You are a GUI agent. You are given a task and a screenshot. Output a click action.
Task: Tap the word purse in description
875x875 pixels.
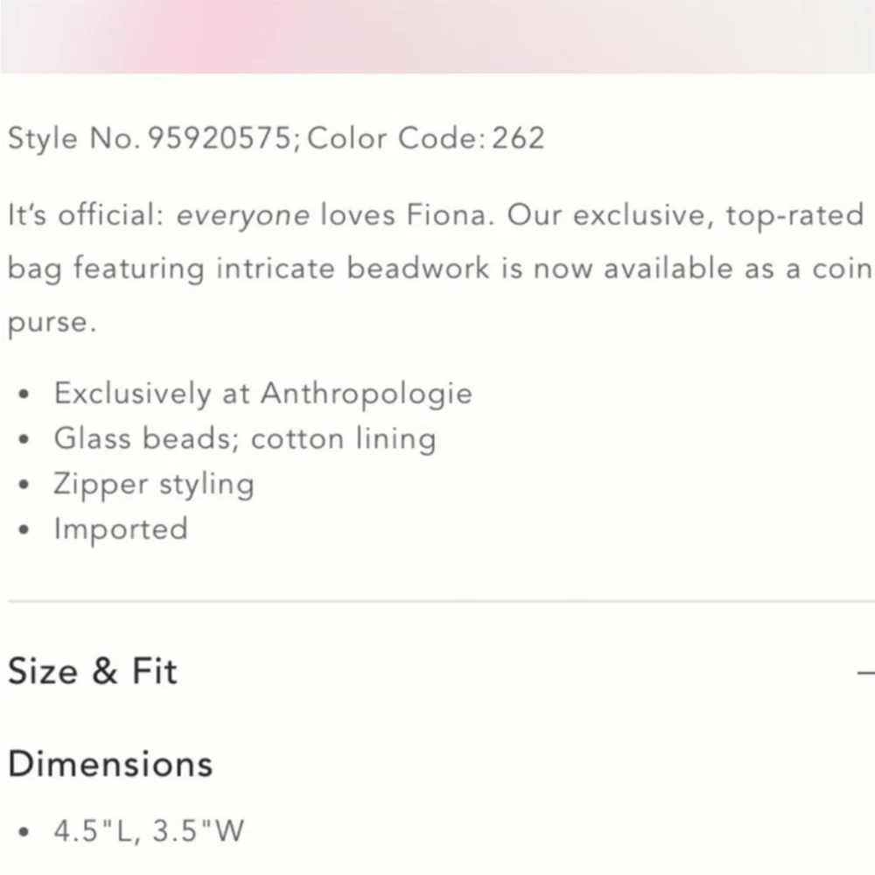click(52, 323)
